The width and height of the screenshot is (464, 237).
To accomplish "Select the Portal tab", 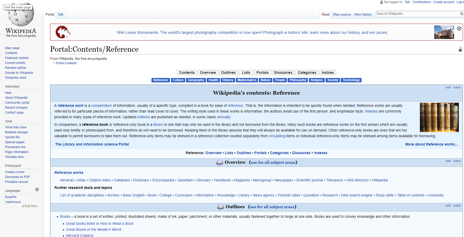I will tap(50, 15).
